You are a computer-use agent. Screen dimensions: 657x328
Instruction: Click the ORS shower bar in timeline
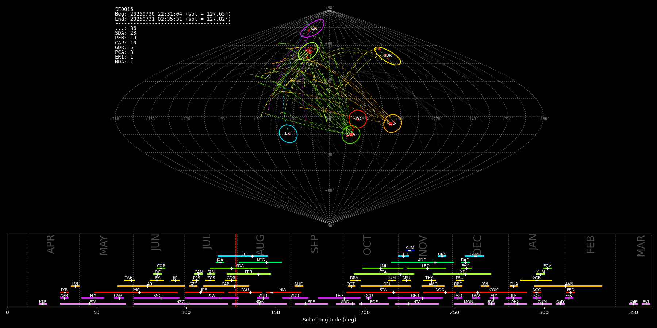pos(442,256)
